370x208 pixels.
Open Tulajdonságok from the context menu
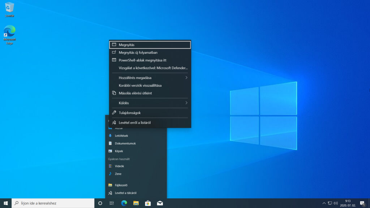pyautogui.click(x=150, y=113)
